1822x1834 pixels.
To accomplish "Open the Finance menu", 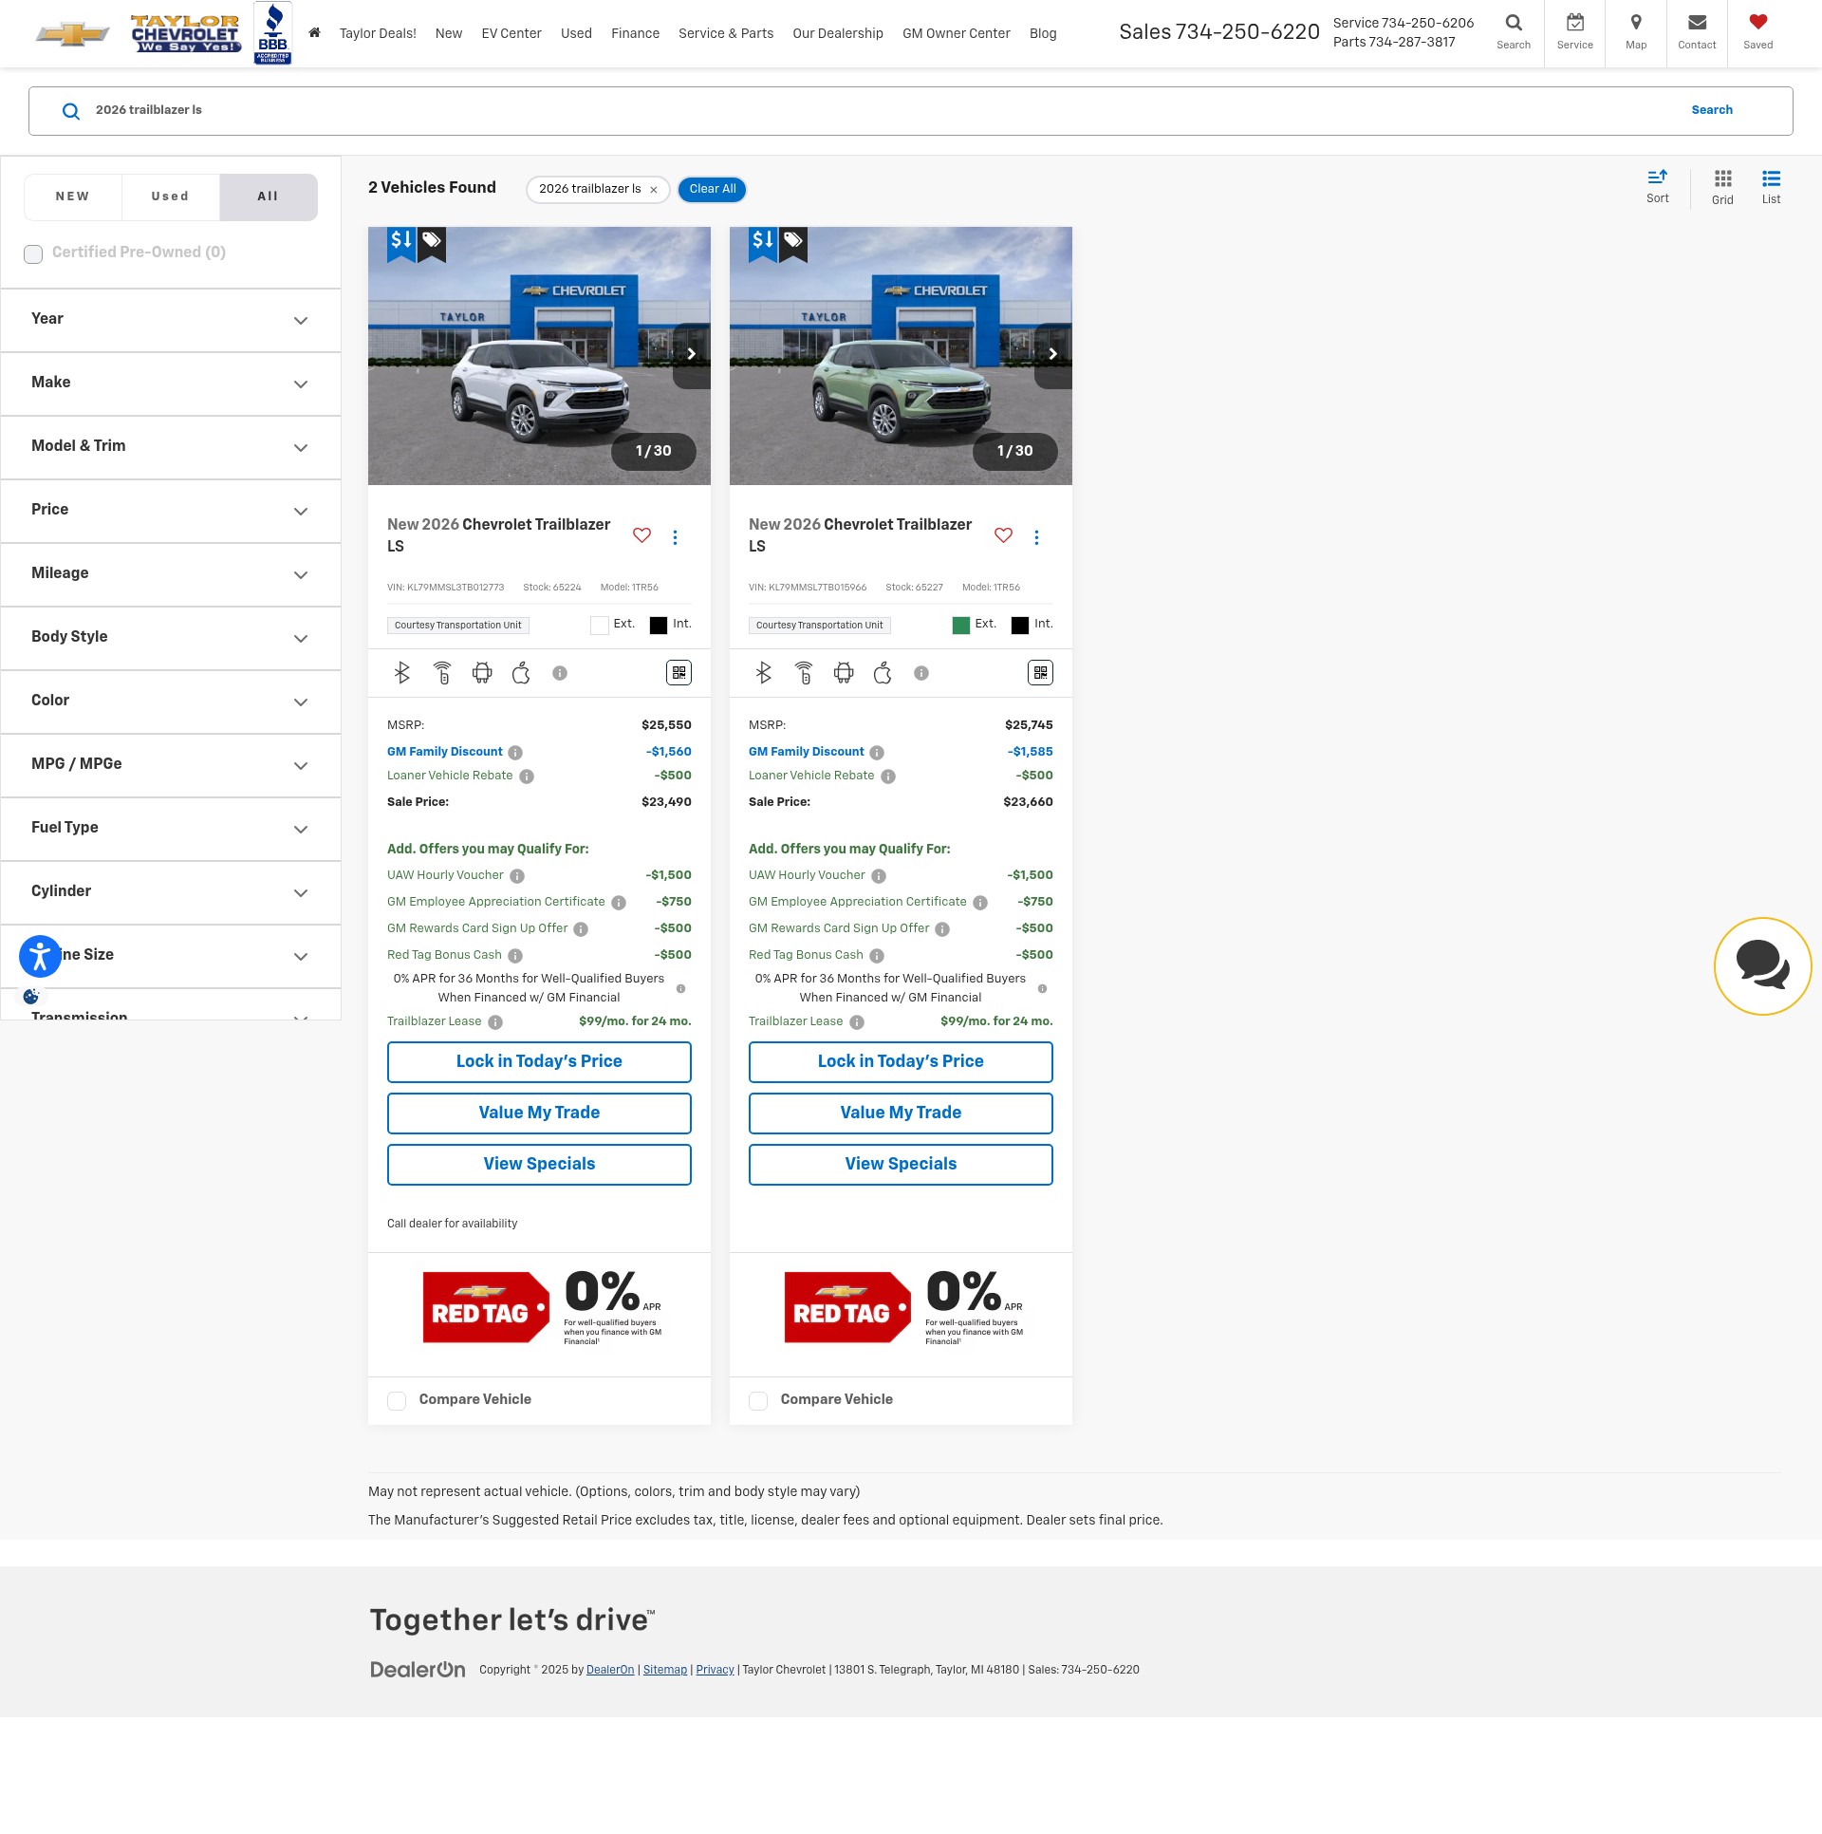I will tap(635, 33).
